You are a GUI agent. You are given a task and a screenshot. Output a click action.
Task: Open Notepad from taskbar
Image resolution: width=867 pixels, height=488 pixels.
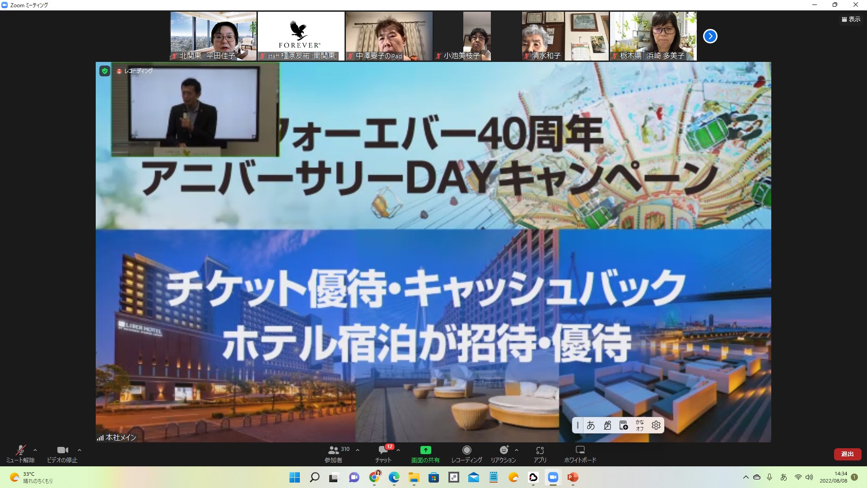point(494,477)
